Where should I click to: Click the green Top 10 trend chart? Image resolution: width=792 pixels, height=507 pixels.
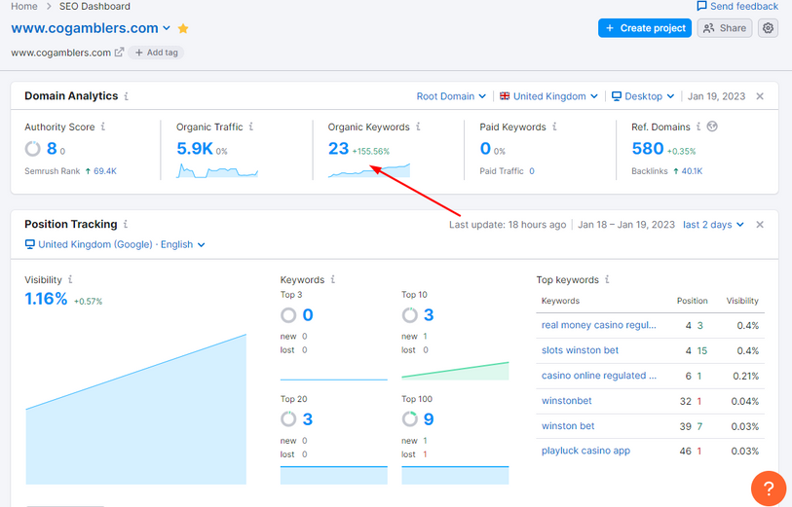tap(455, 371)
